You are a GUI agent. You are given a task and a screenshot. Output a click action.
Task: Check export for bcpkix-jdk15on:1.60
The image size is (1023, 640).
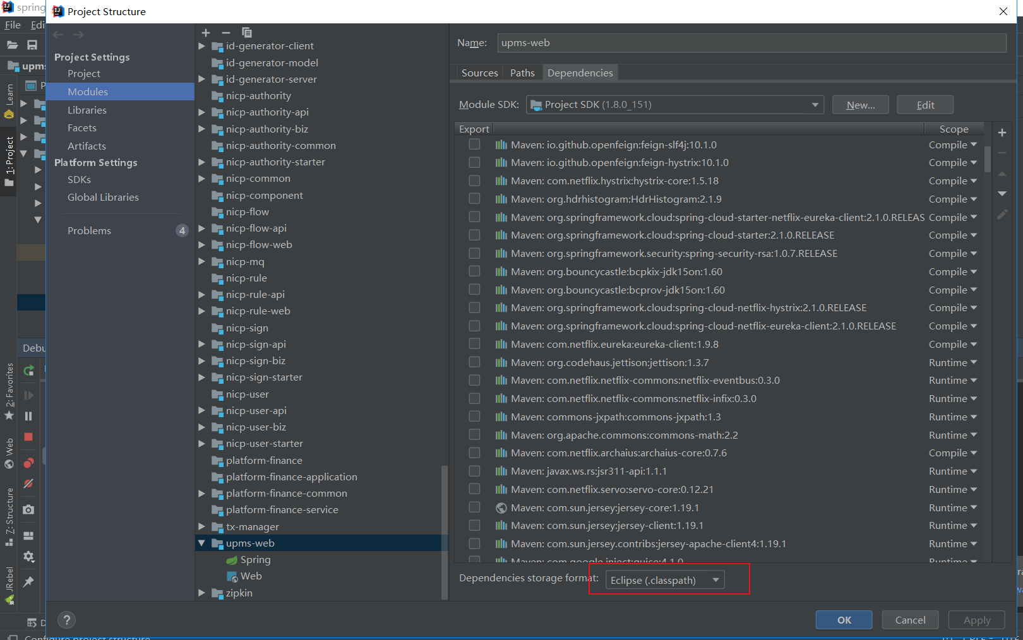pyautogui.click(x=474, y=271)
